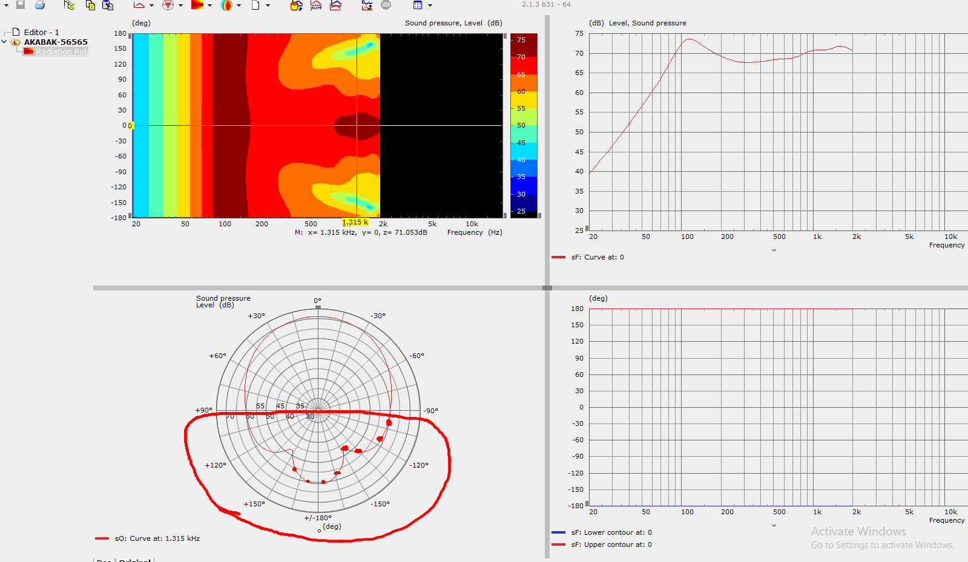968x562 pixels.
Task: Click the y=x+t formula curve icon
Action: click(316, 5)
